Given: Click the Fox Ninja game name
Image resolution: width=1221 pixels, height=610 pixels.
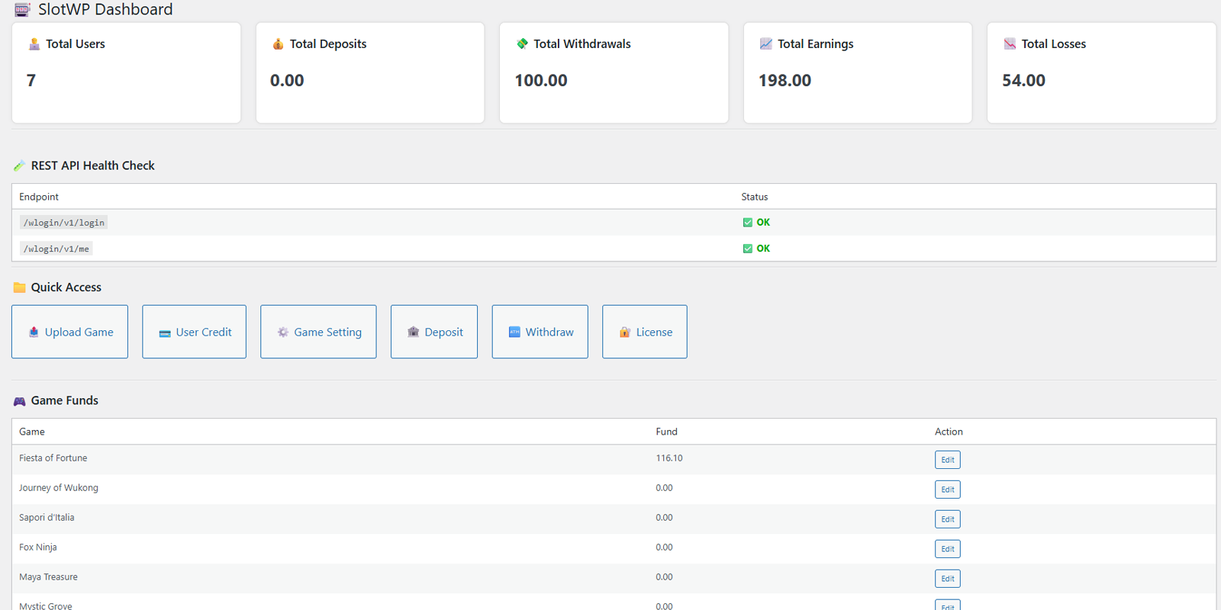Looking at the screenshot, I should (x=38, y=547).
